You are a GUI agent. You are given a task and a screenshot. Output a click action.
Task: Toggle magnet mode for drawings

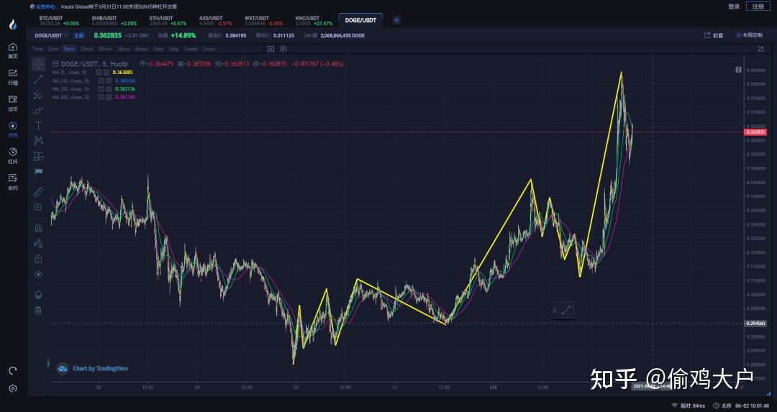pyautogui.click(x=38, y=228)
